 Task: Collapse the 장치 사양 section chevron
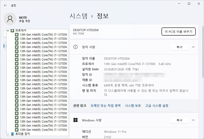pos(193,47)
